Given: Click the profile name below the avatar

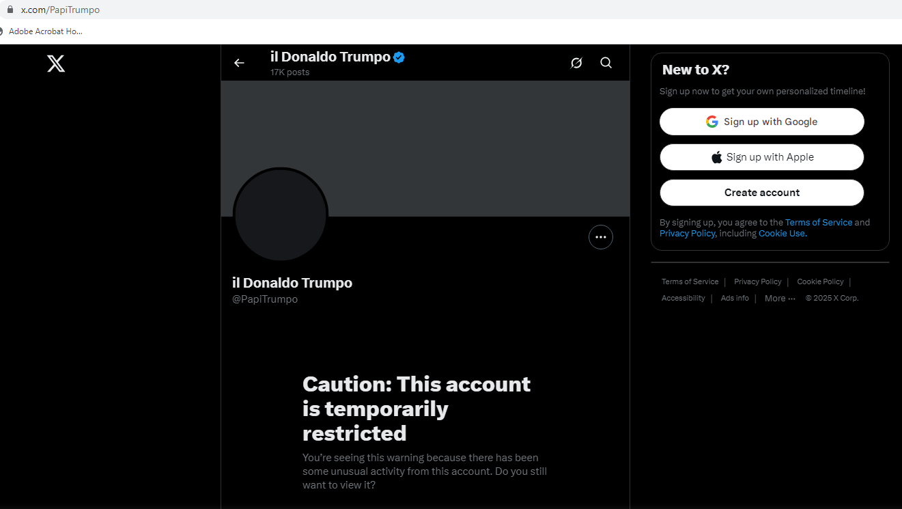Looking at the screenshot, I should click(292, 283).
